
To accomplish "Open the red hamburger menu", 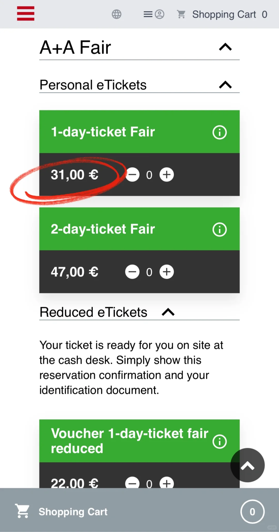I will click(x=26, y=13).
